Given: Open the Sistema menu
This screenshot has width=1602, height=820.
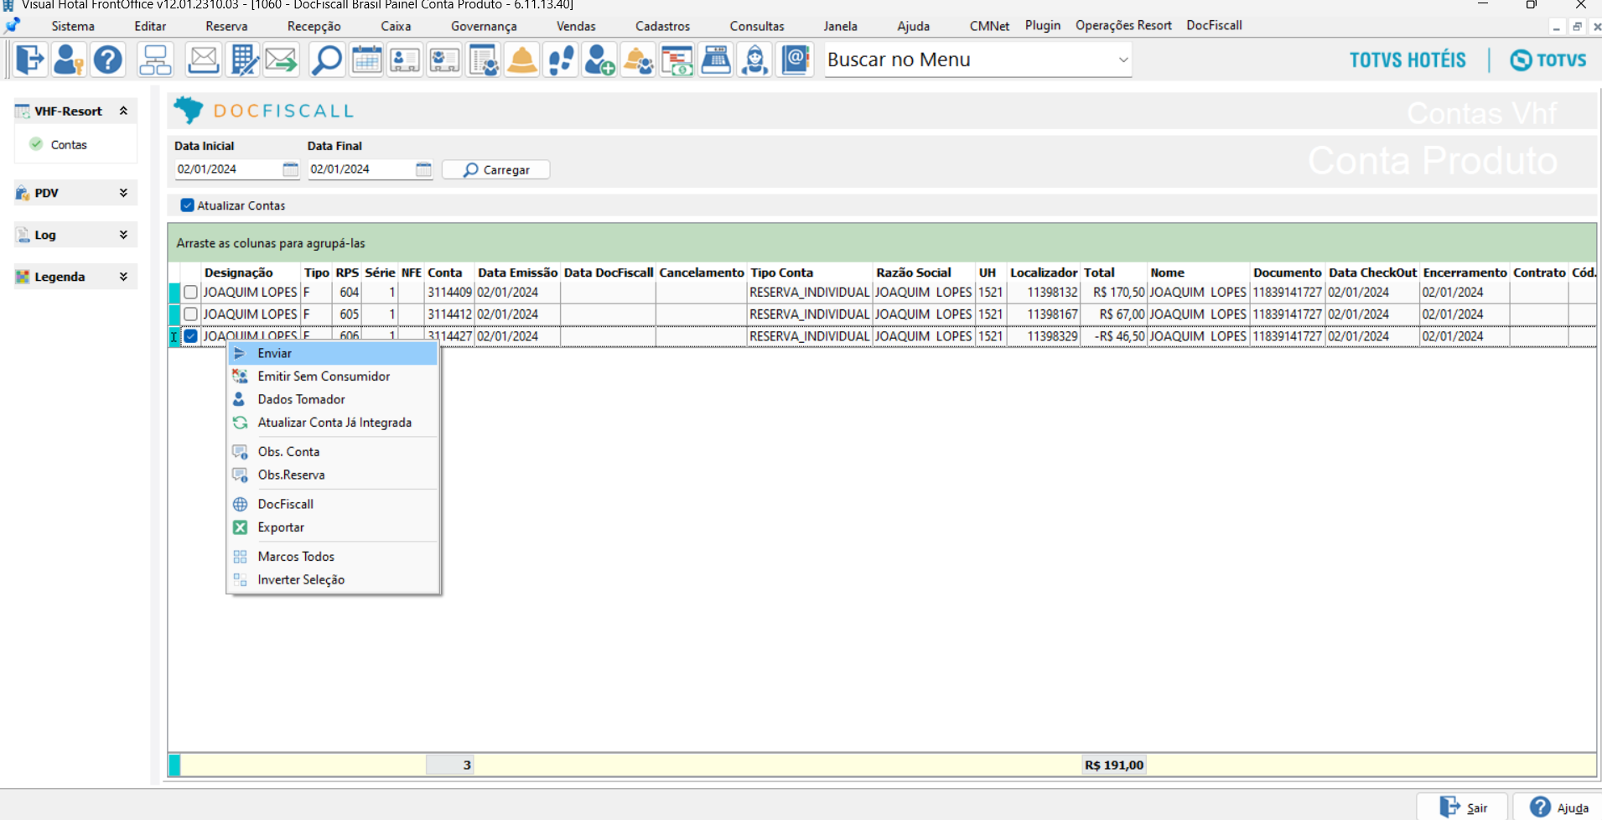Looking at the screenshot, I should (x=73, y=26).
